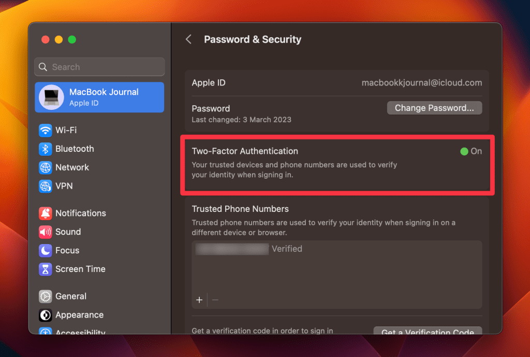Select the Bluetooth icon in sidebar

click(46, 149)
